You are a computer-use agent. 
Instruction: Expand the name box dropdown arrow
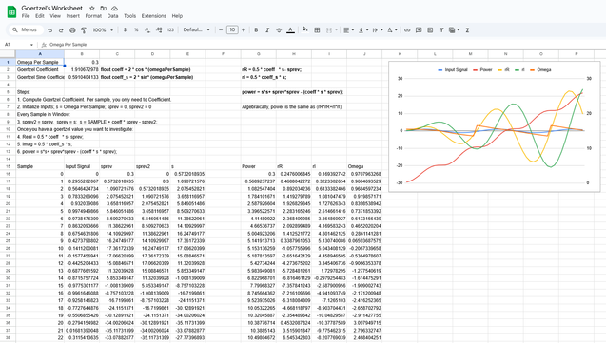pyautogui.click(x=31, y=45)
